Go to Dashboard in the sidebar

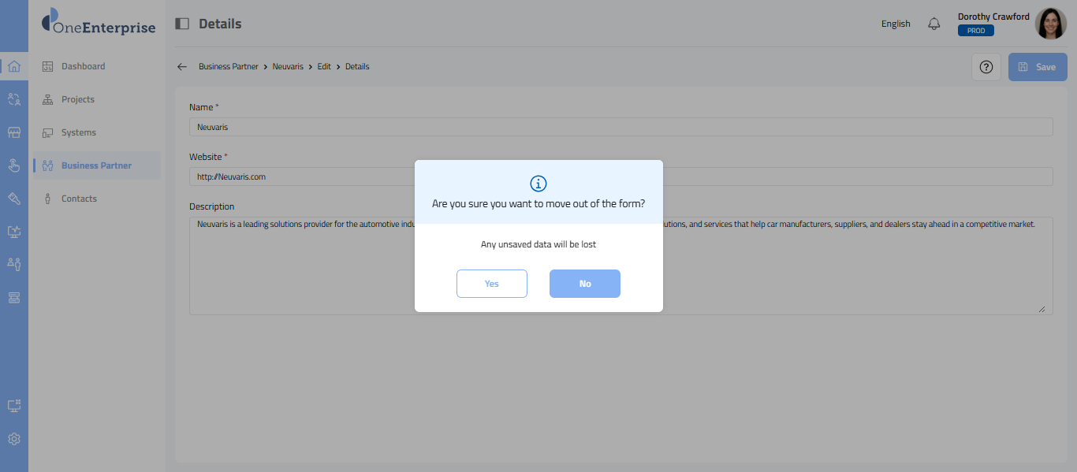tap(83, 66)
